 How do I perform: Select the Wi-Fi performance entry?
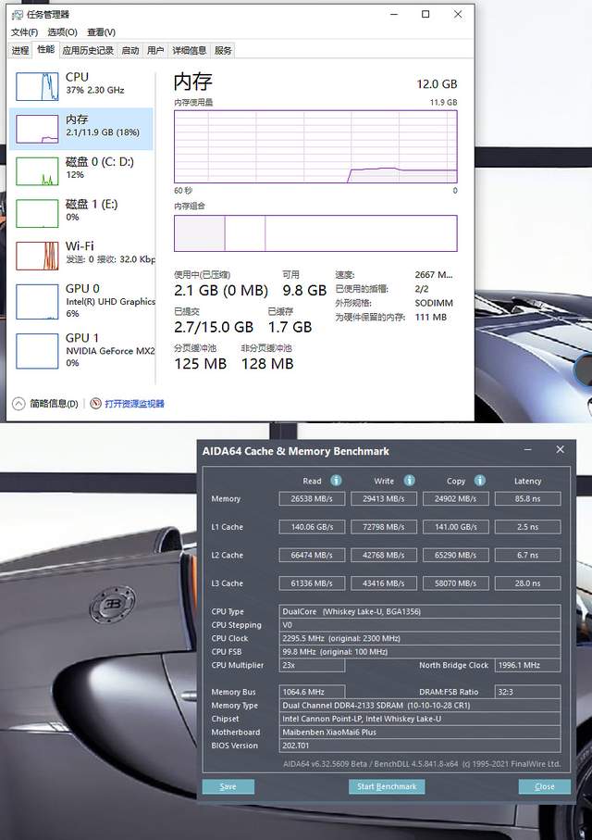point(81,255)
